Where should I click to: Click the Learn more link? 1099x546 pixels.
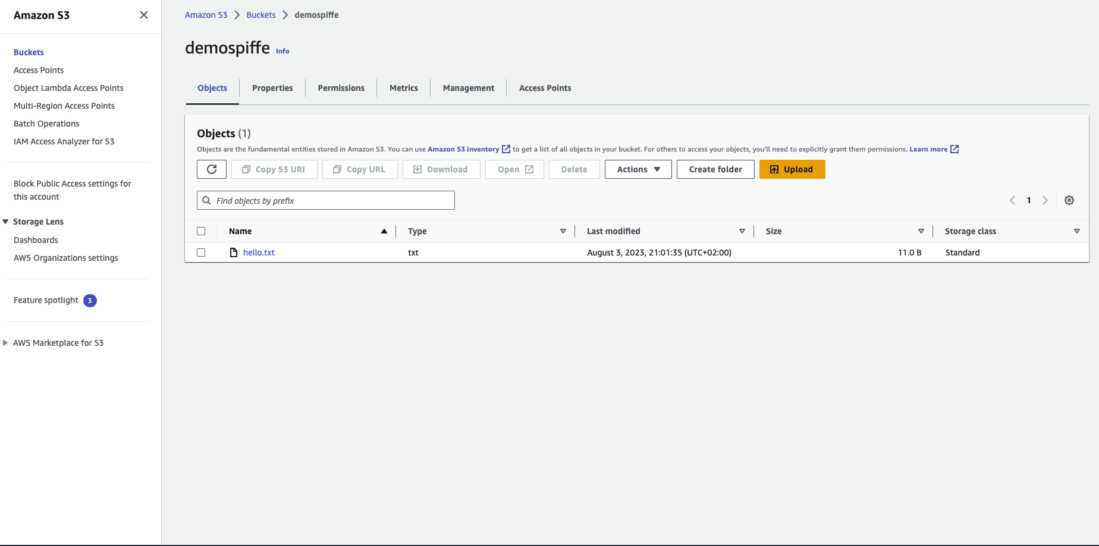coord(928,149)
